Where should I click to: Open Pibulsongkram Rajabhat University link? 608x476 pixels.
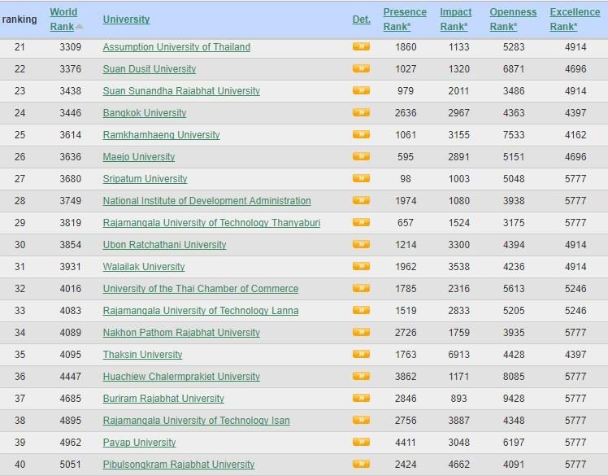(x=178, y=464)
